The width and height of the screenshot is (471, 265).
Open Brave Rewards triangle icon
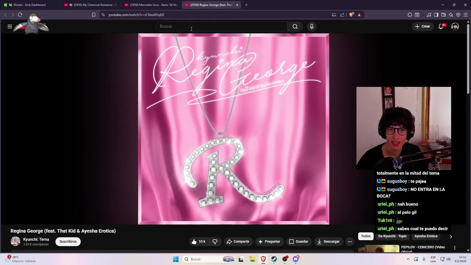coord(359,15)
